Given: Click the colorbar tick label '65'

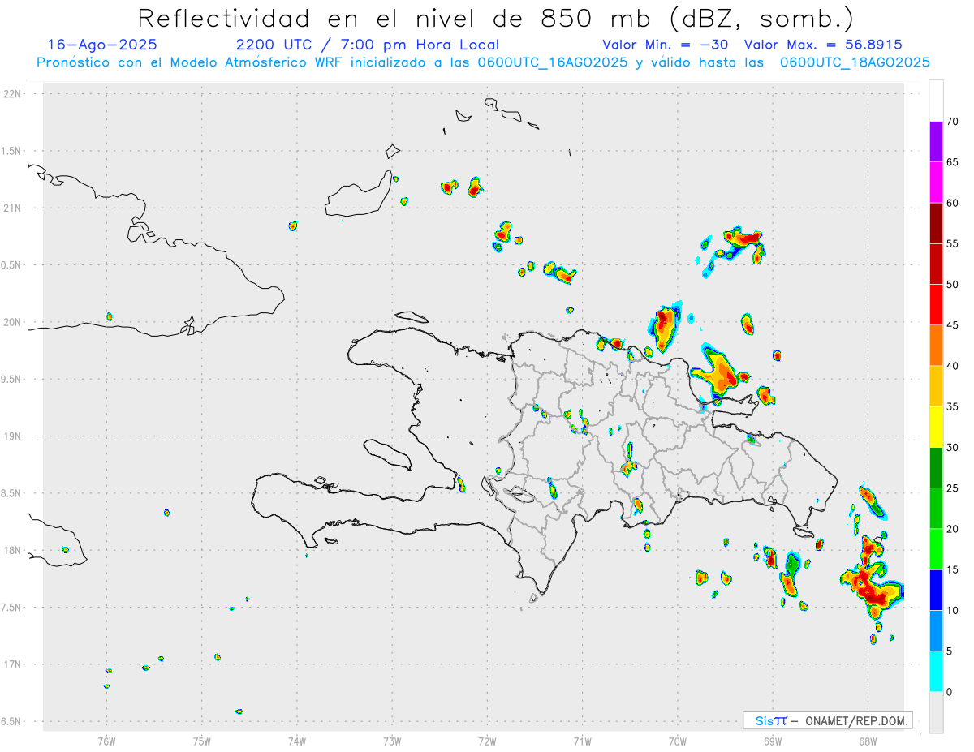Looking at the screenshot, I should click(952, 162).
